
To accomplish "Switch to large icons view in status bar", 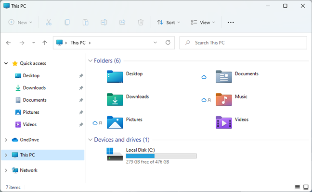I will coord(306,187).
